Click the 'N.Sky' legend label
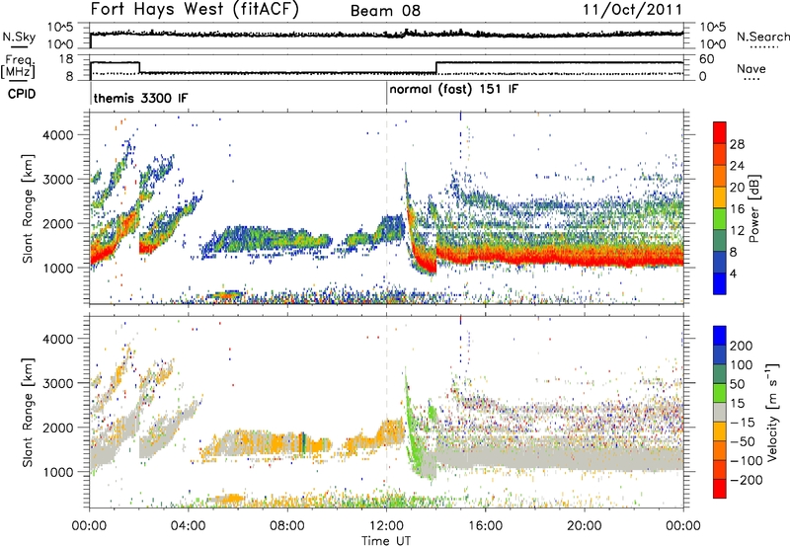Viewport: 790px width, 547px height. (19, 37)
